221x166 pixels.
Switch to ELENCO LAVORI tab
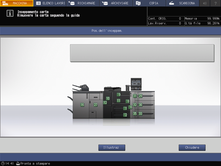pos(50,3)
